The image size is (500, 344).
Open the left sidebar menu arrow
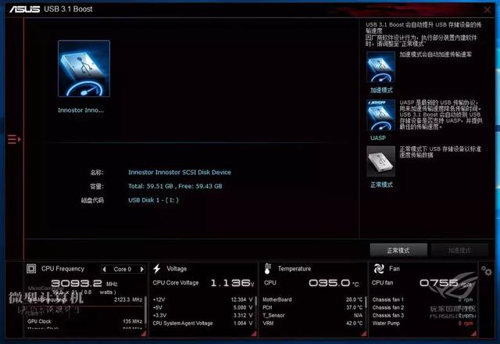tap(14, 139)
